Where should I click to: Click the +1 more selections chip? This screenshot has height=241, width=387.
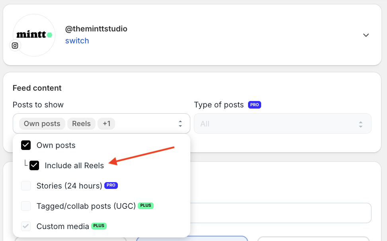pyautogui.click(x=106, y=124)
